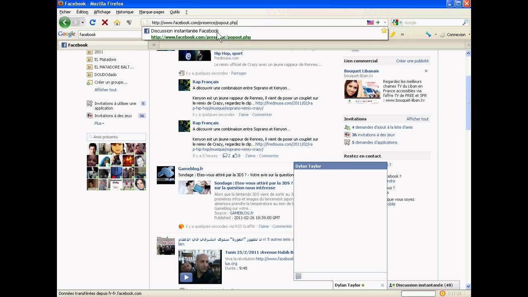The width and height of the screenshot is (528, 297).
Task: Dismiss the Bouquet Libanais ad with X
Action: [x=426, y=71]
